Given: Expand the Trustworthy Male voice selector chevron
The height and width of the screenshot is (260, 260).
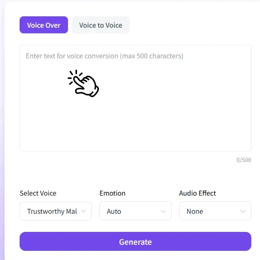Looking at the screenshot, I should pyautogui.click(x=84, y=211).
